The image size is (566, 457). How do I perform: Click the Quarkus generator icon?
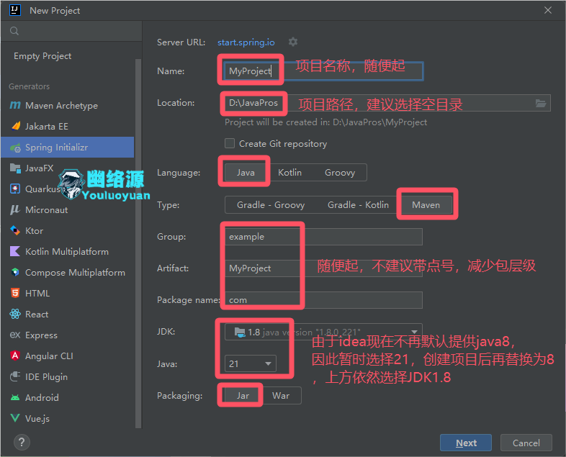[15, 189]
